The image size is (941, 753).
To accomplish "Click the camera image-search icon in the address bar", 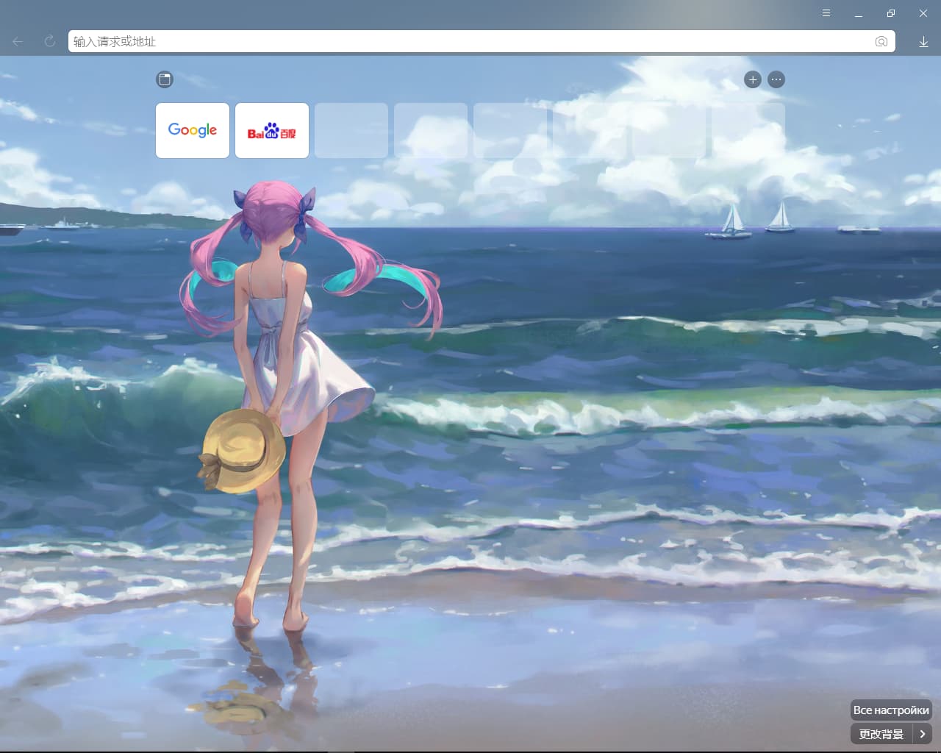I will pyautogui.click(x=881, y=42).
